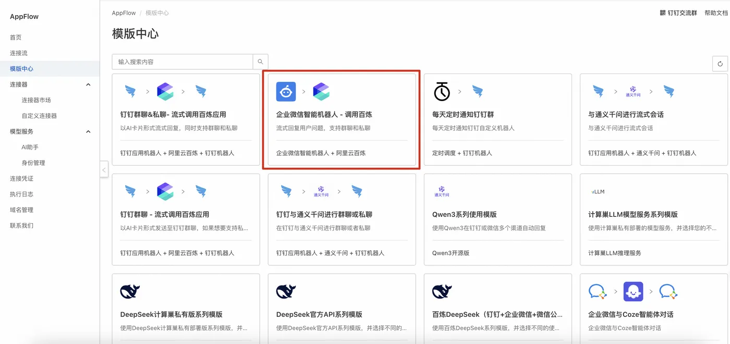Open the 与通义千问进行流式会话 template title
The width and height of the screenshot is (730, 344).
point(626,114)
